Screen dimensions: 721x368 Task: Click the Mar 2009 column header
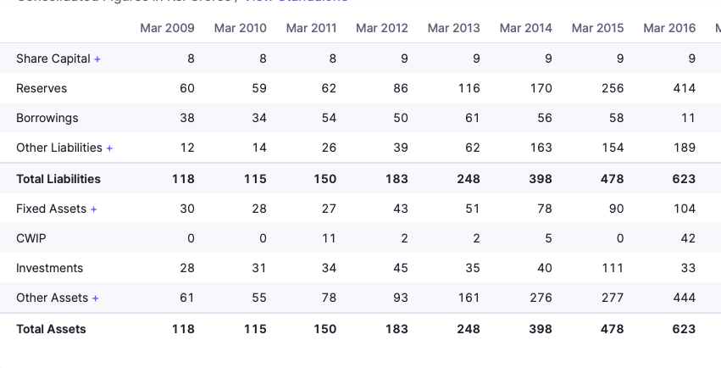tap(167, 28)
